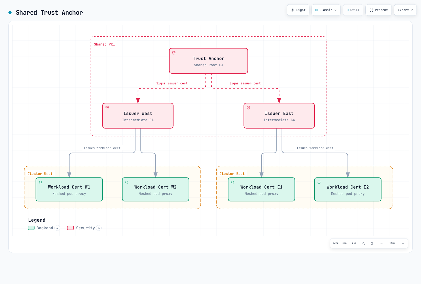Click the Legend heading
421x284 pixels.
click(x=37, y=220)
